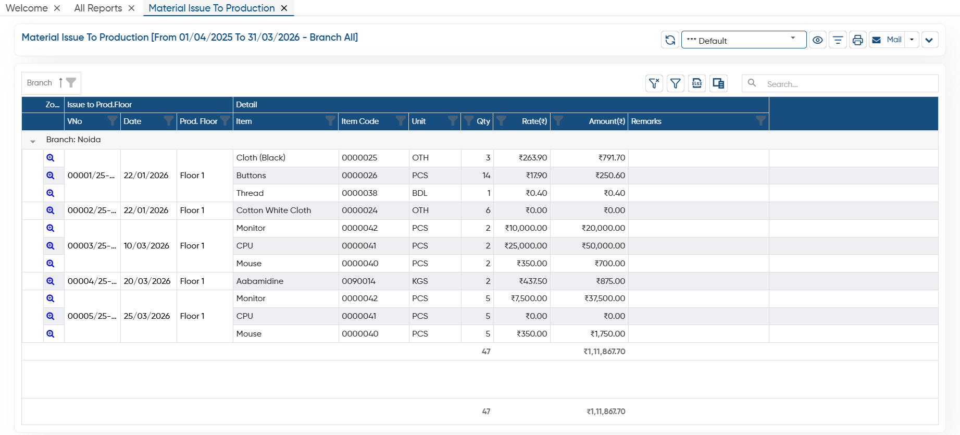Filter the Item column
The height and width of the screenshot is (435, 960).
coord(330,121)
